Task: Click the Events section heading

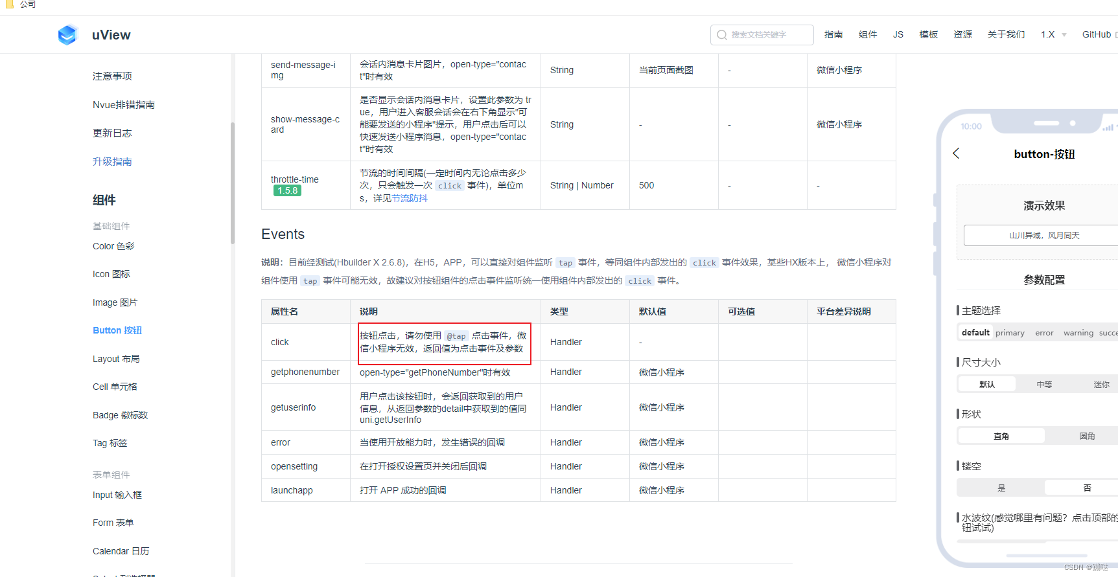Action: click(x=283, y=234)
